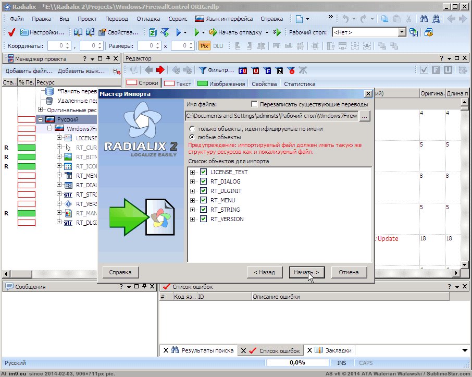Click the Сообщения speech bubble icon
This screenshot has width=472, height=377.
(x=9, y=287)
